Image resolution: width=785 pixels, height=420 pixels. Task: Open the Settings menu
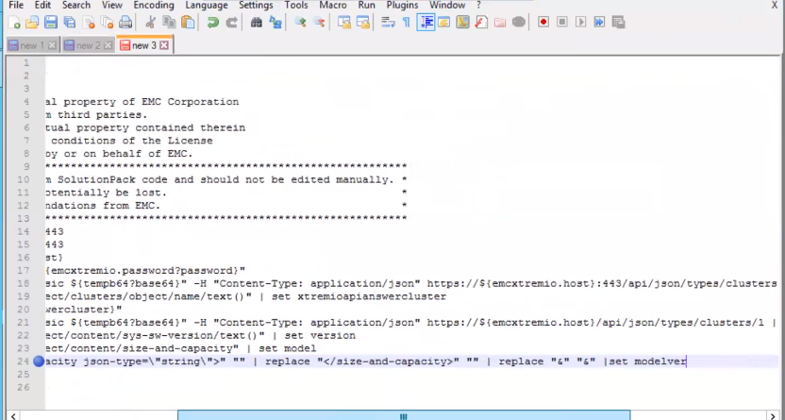click(256, 6)
